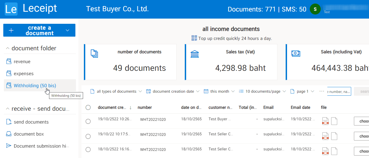The height and width of the screenshot is (158, 369).
Task: Click the green user avatar in the header
Action: pos(315,9)
